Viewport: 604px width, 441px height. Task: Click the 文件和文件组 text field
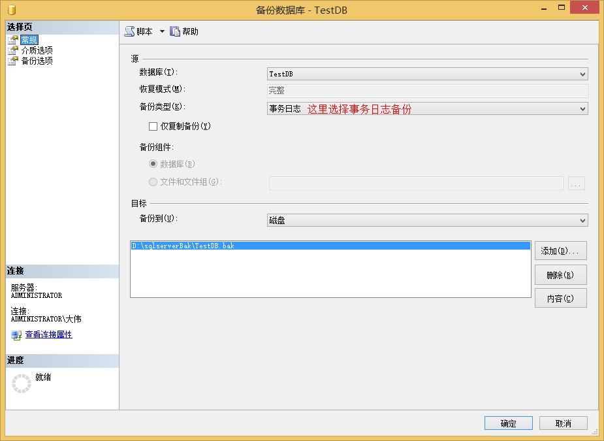click(417, 183)
